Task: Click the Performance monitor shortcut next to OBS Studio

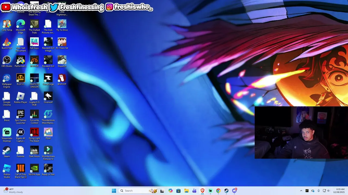Action: [21, 62]
